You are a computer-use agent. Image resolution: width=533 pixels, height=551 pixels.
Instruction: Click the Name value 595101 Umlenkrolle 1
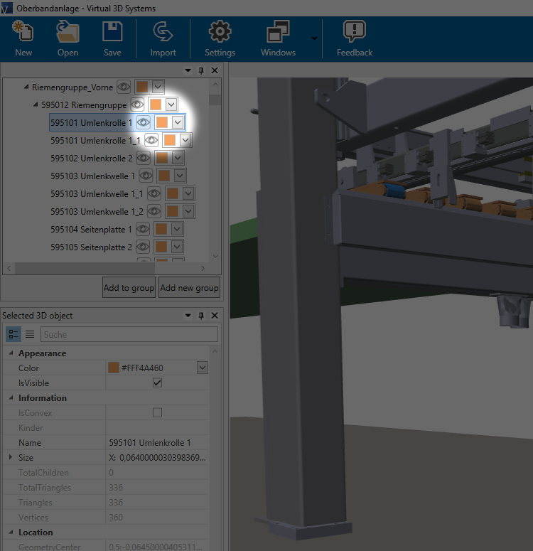(150, 442)
